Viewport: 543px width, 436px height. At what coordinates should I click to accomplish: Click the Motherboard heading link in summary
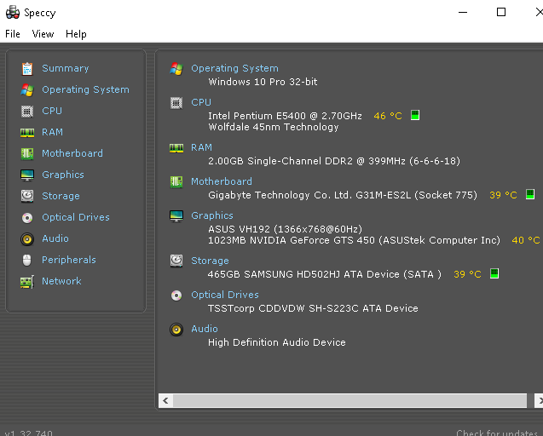click(x=222, y=181)
